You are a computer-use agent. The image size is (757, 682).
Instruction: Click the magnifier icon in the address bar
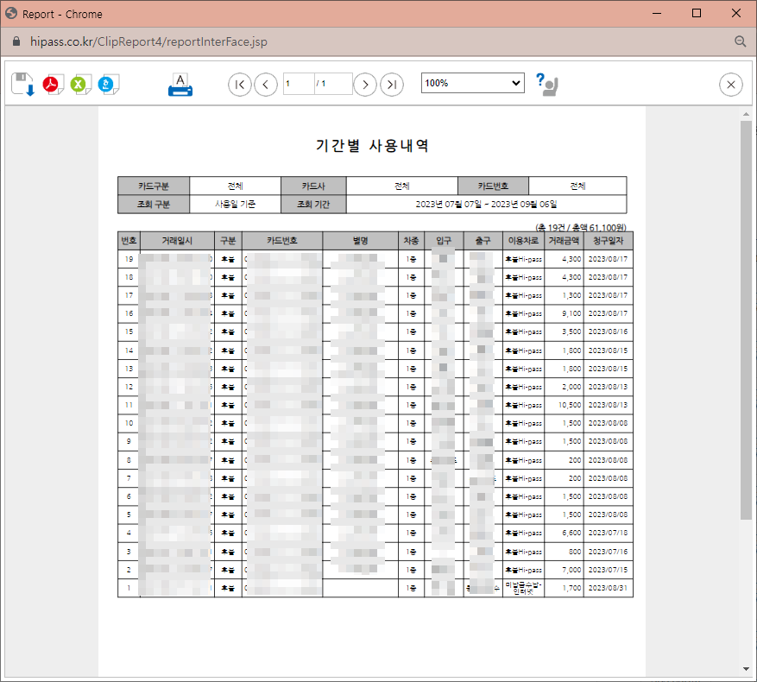[x=740, y=41]
